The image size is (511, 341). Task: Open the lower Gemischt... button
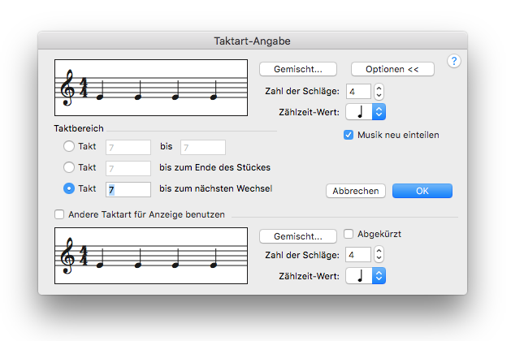[298, 236]
